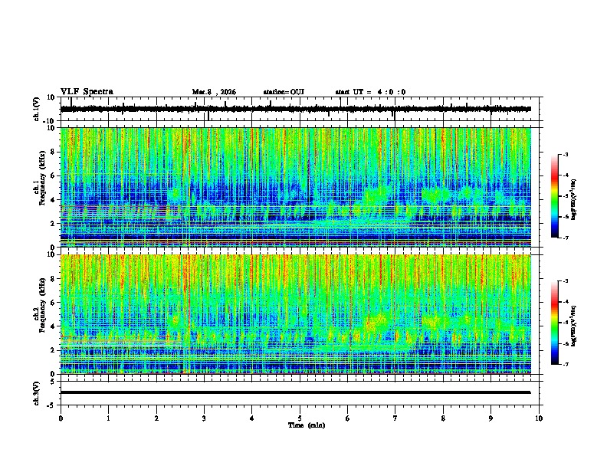Click the log(PSD) label beside ch.1 colorbar
Image resolution: width=607 pixels, height=469 pixels.
point(574,199)
